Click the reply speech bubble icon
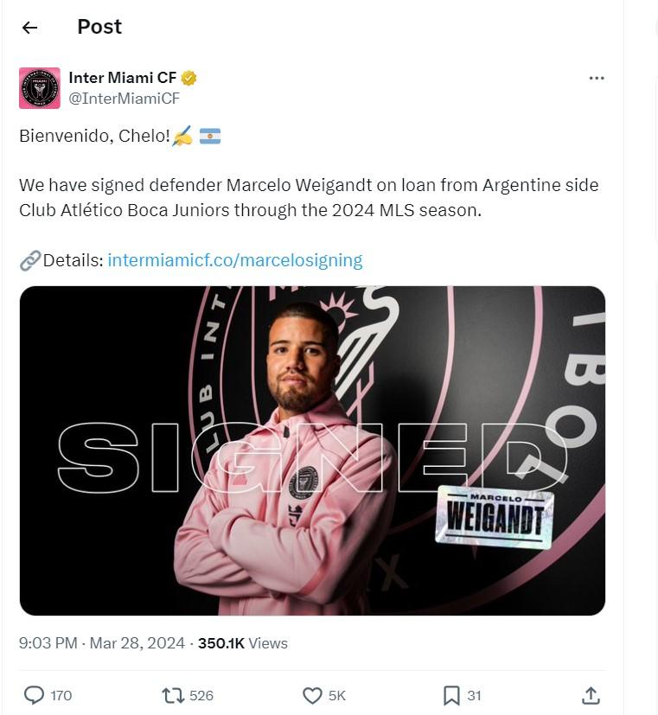The width and height of the screenshot is (658, 715). coord(34,695)
